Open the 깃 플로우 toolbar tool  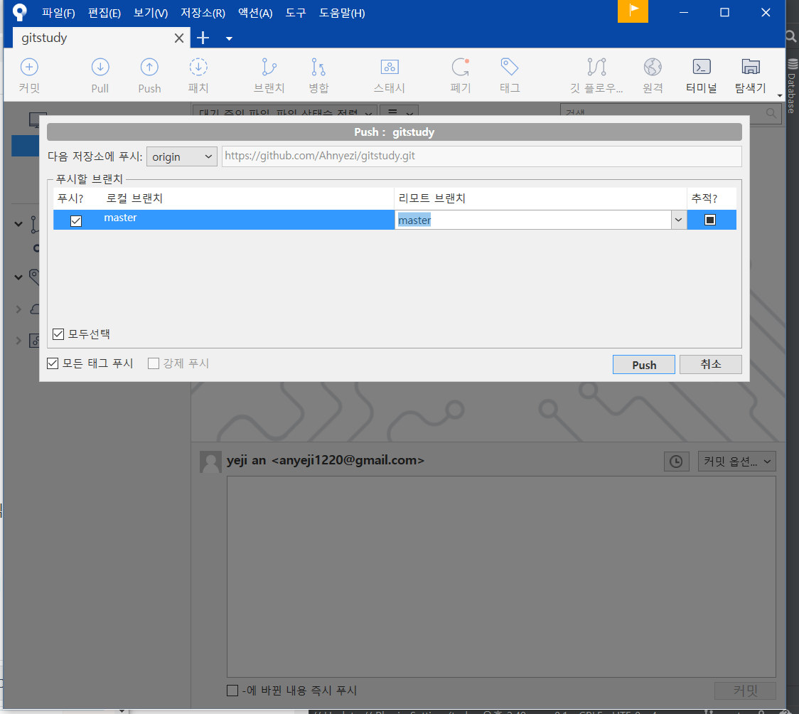pyautogui.click(x=596, y=75)
